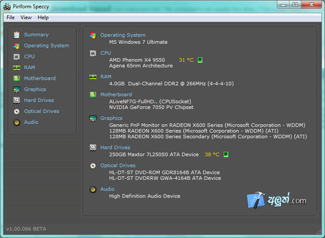The image size is (325, 238).
Task: Click the Agena 65nm Architecture text
Action: 141,66
